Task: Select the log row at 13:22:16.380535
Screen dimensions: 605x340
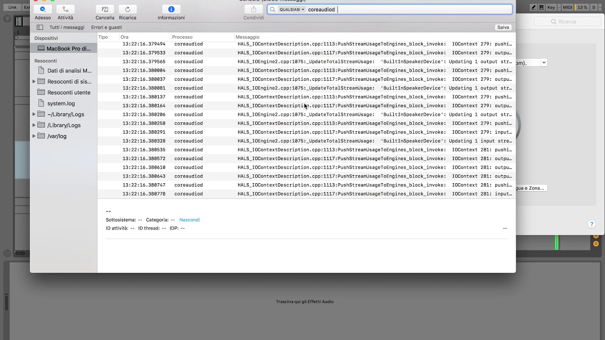Action: (306, 150)
